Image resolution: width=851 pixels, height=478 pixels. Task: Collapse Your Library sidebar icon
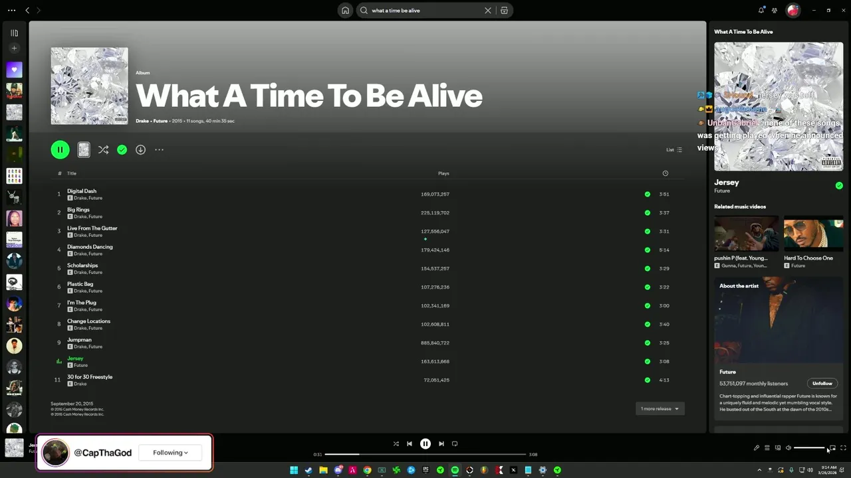tap(14, 33)
